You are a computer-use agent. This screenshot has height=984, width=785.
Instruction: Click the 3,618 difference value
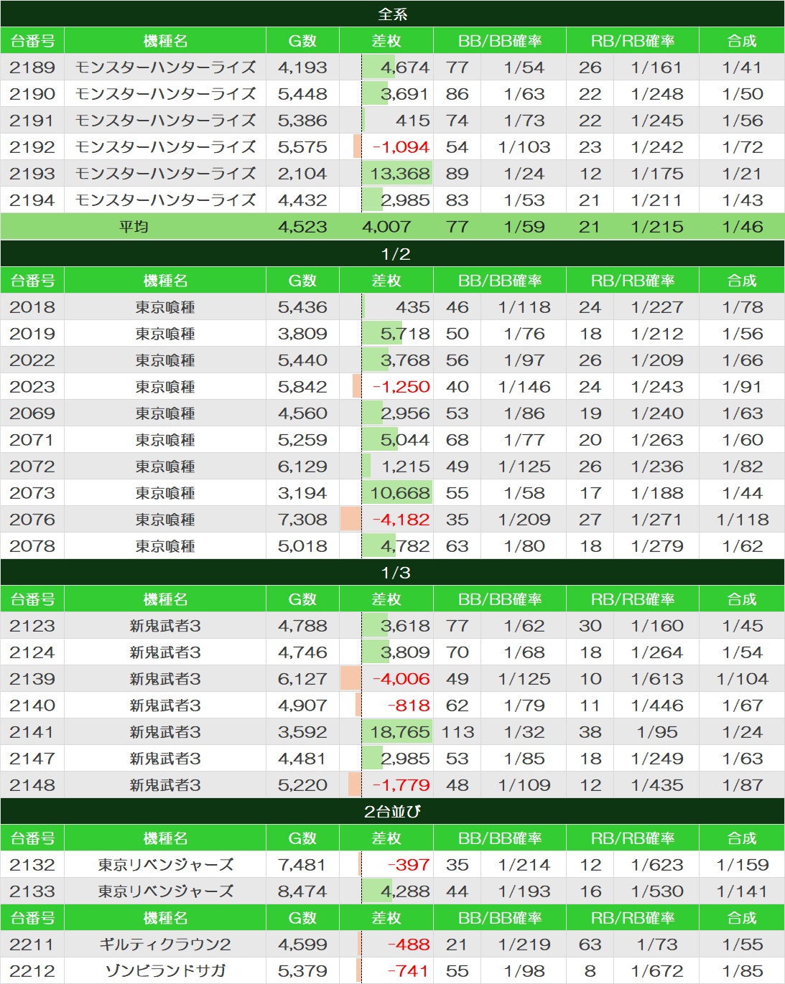pos(405,626)
